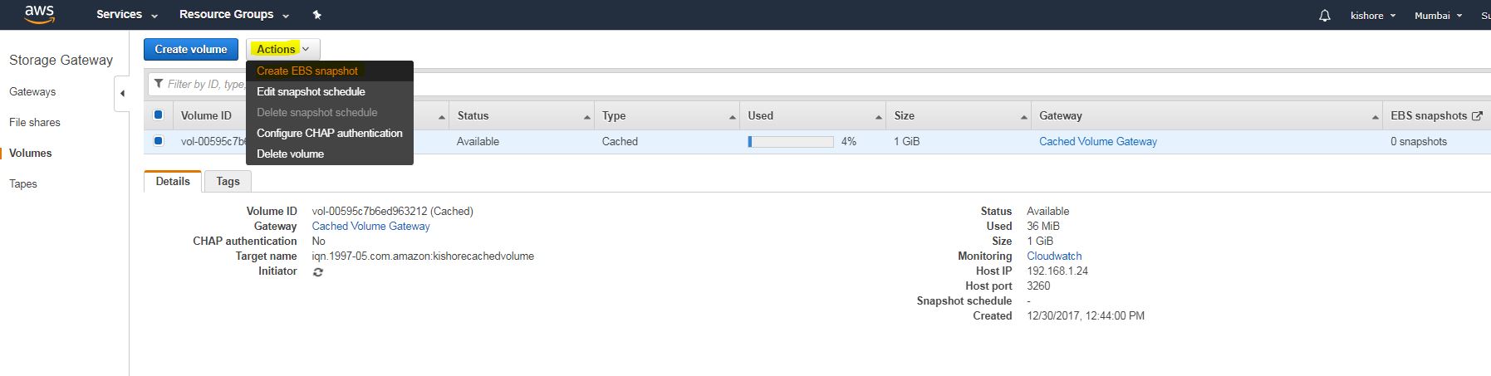Open the notifications bell icon
1491x376 pixels.
click(x=1324, y=16)
